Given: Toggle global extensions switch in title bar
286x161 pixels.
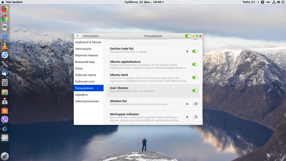Looking at the screenshot, I should point(188,36).
